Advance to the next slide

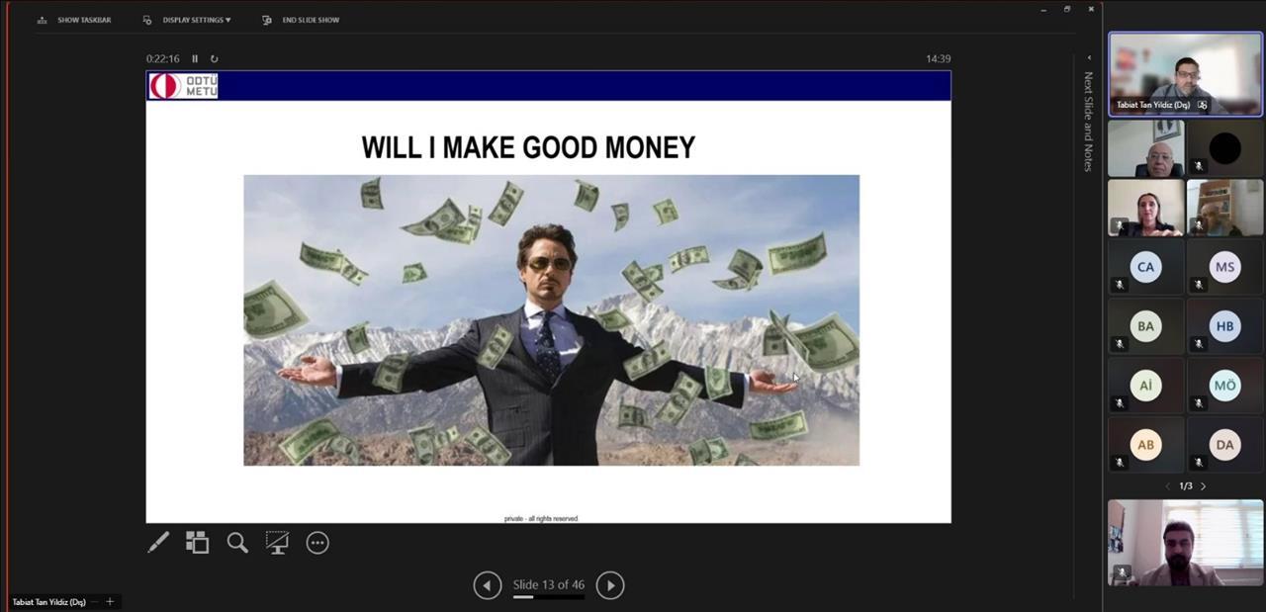pos(610,585)
